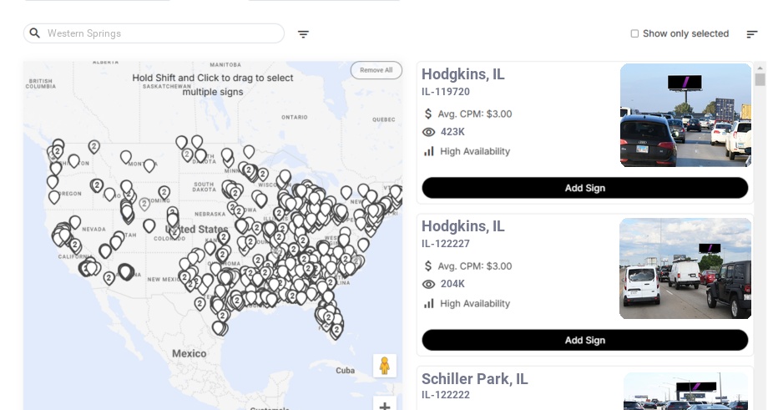Click Add Sign for IL-119720

pos(584,188)
